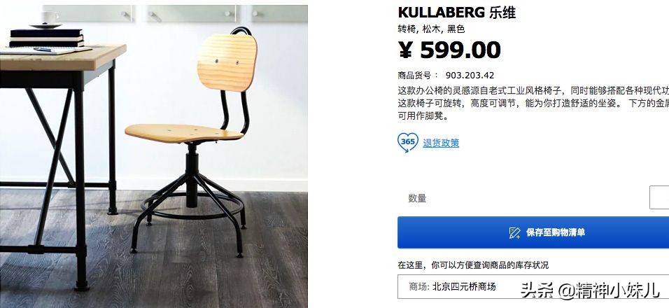
Task: Click the white cup above the books
Action: pyautogui.click(x=50, y=18)
